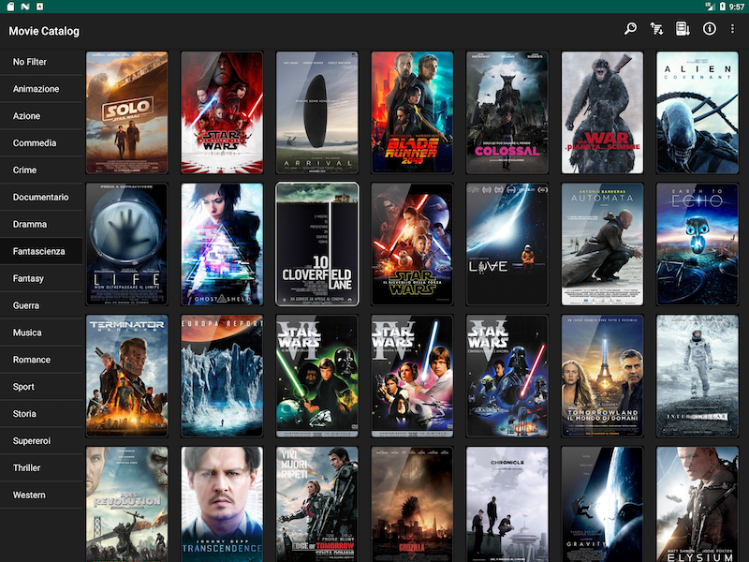Filter by Sport genre
The height and width of the screenshot is (562, 749).
tap(41, 387)
